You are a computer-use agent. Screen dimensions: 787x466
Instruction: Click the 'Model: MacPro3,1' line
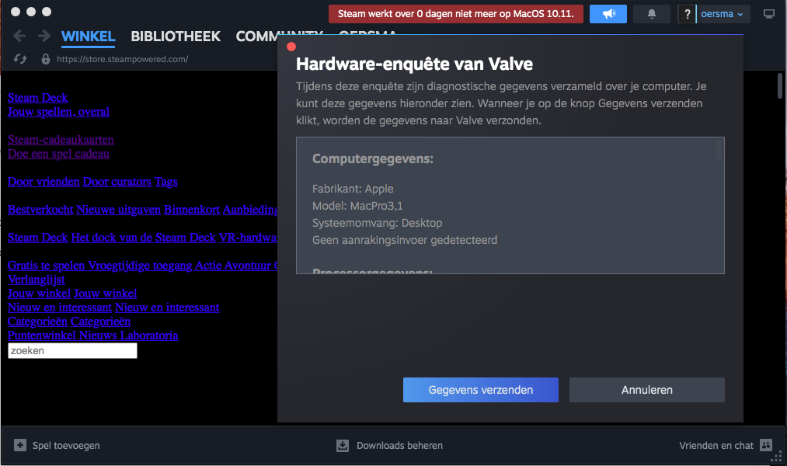pyautogui.click(x=357, y=206)
